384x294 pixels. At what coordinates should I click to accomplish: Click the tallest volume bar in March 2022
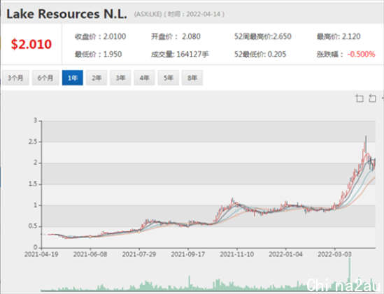click(350, 274)
